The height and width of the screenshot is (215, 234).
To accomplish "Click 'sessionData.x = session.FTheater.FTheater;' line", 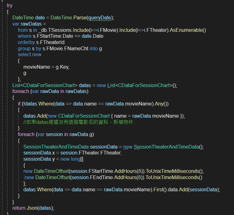I will click(x=73, y=153).
